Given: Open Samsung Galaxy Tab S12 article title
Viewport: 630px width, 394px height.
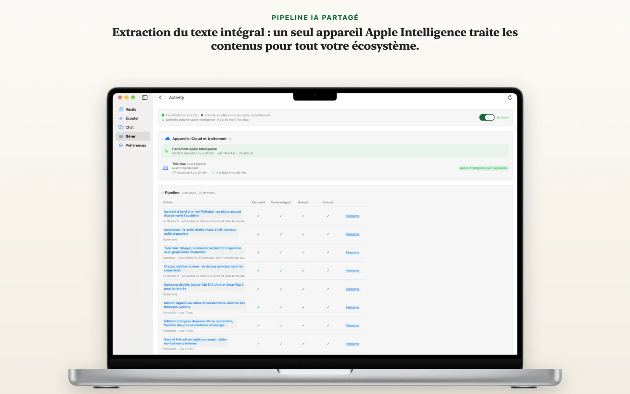Looking at the screenshot, I should (204, 286).
